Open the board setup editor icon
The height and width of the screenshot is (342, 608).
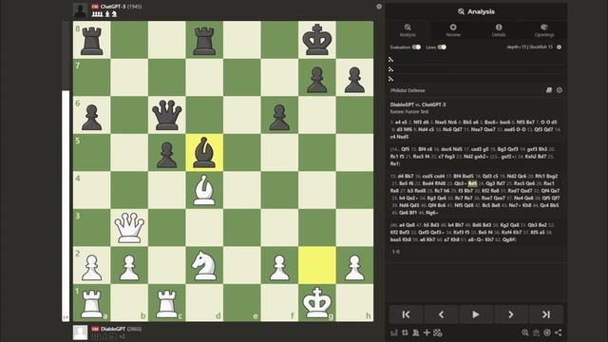437,332
